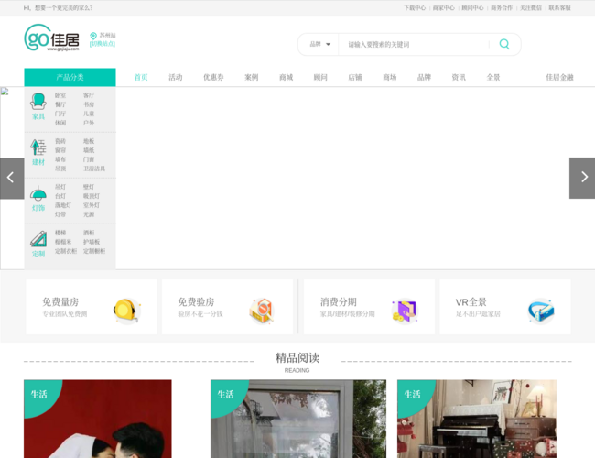The width and height of the screenshot is (595, 458).
Task: Open the piano room article thumbnail
Action: [476, 419]
